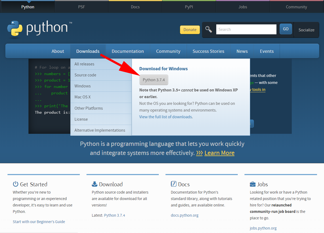This screenshot has width=324, height=233.
Task: Click the Get Started power icon
Action: [x=16, y=184]
